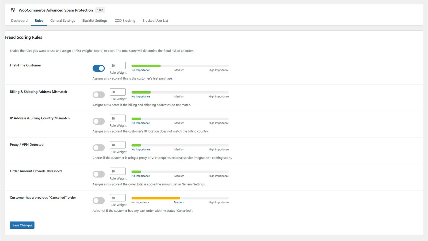Image resolution: width=428 pixels, height=241 pixels.
Task: Enable IP Address & Billing Country Mismatch toggle
Action: (x=98, y=121)
